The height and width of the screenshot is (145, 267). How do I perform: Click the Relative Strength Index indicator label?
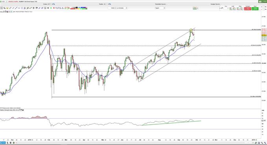[9, 110]
